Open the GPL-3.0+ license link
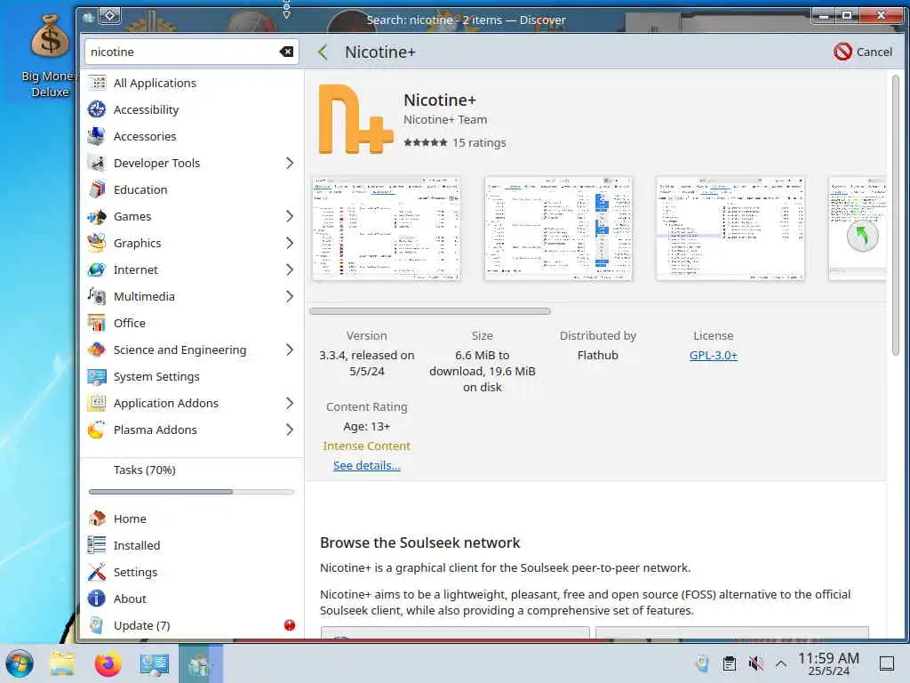Image resolution: width=910 pixels, height=683 pixels. click(x=714, y=356)
